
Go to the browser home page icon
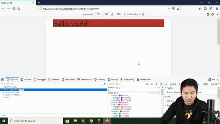point(19,9)
